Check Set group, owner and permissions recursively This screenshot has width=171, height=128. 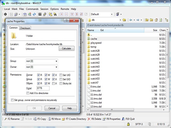pos(12,100)
